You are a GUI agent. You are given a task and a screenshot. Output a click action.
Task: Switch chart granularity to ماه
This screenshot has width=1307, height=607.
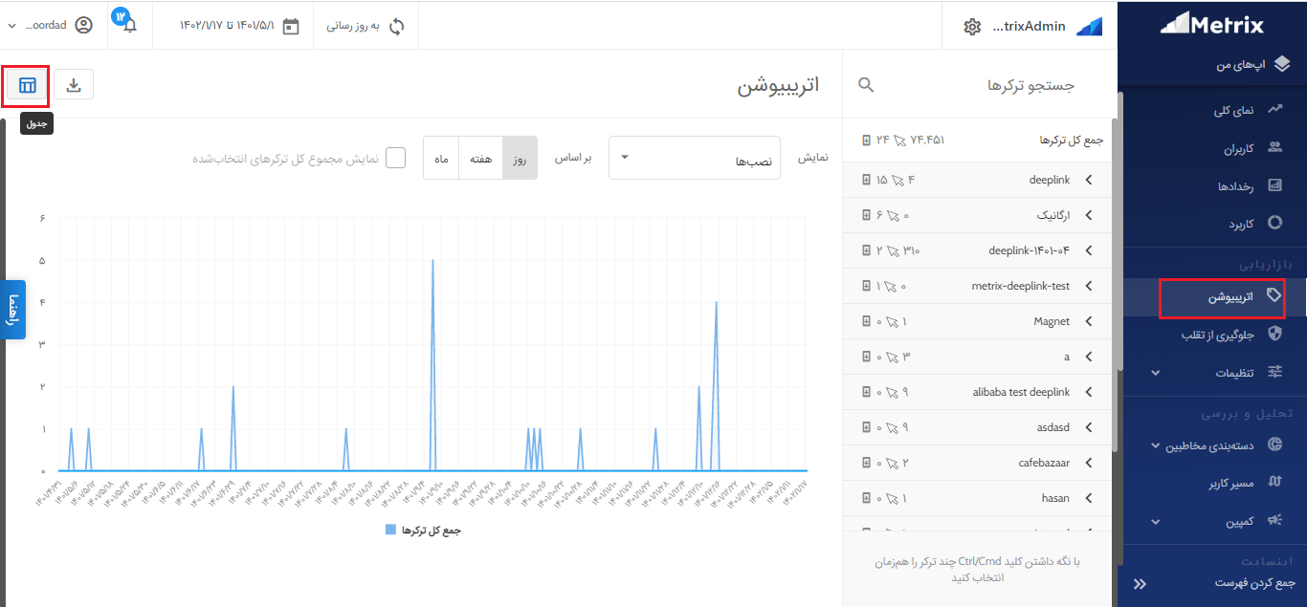441,158
